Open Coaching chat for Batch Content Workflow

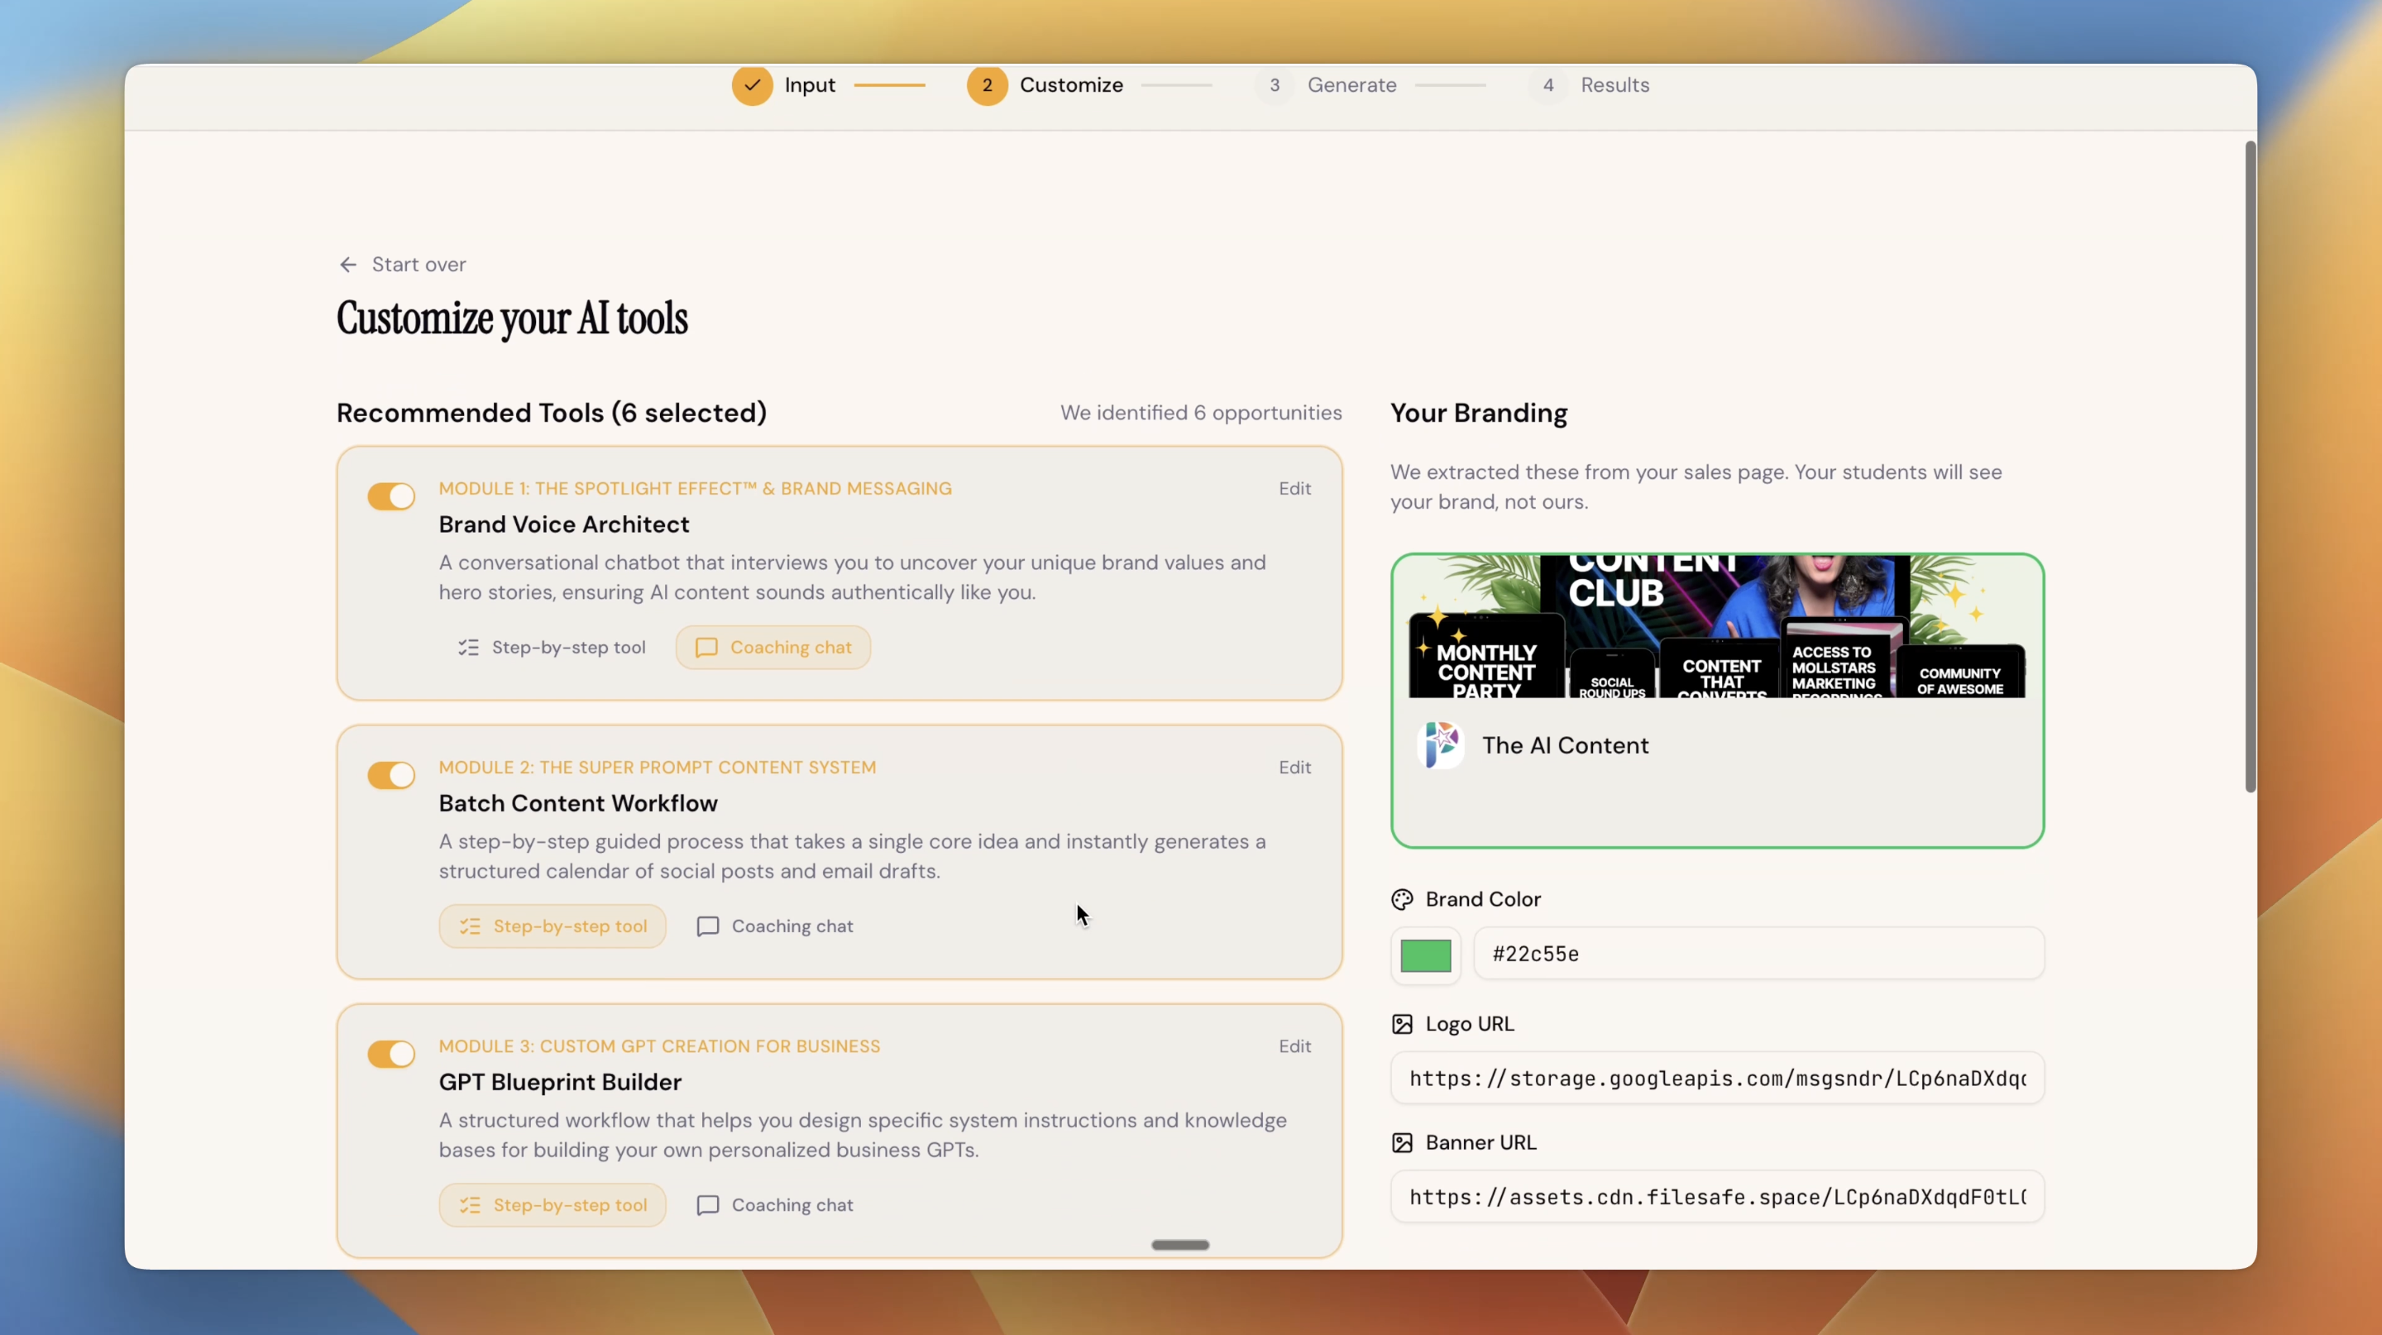click(774, 926)
